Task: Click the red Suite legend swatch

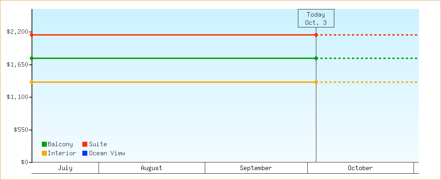Action: click(x=85, y=144)
